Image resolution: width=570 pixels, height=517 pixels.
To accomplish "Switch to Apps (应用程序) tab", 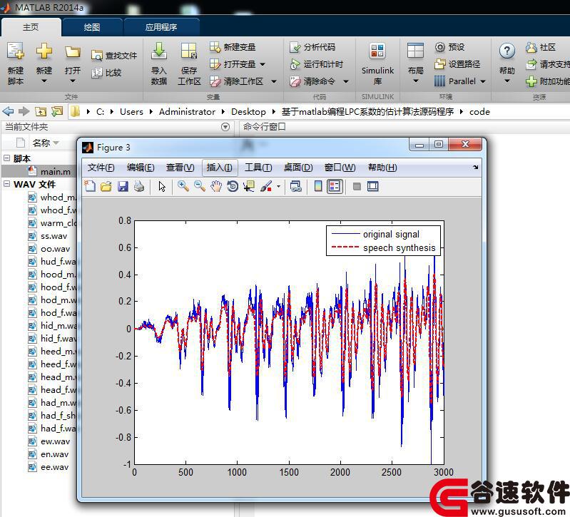I will click(x=161, y=27).
